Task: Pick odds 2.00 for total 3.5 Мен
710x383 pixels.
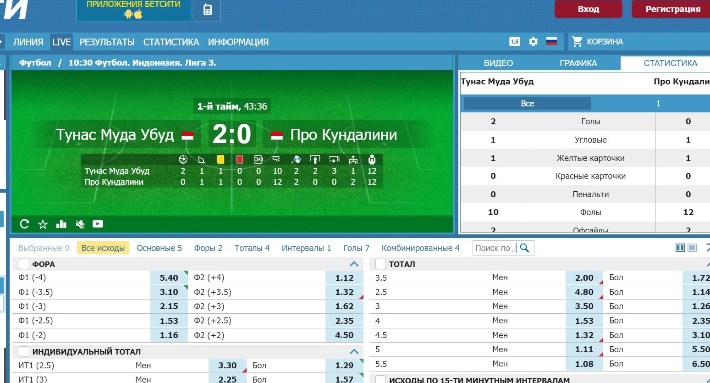Action: coord(584,278)
